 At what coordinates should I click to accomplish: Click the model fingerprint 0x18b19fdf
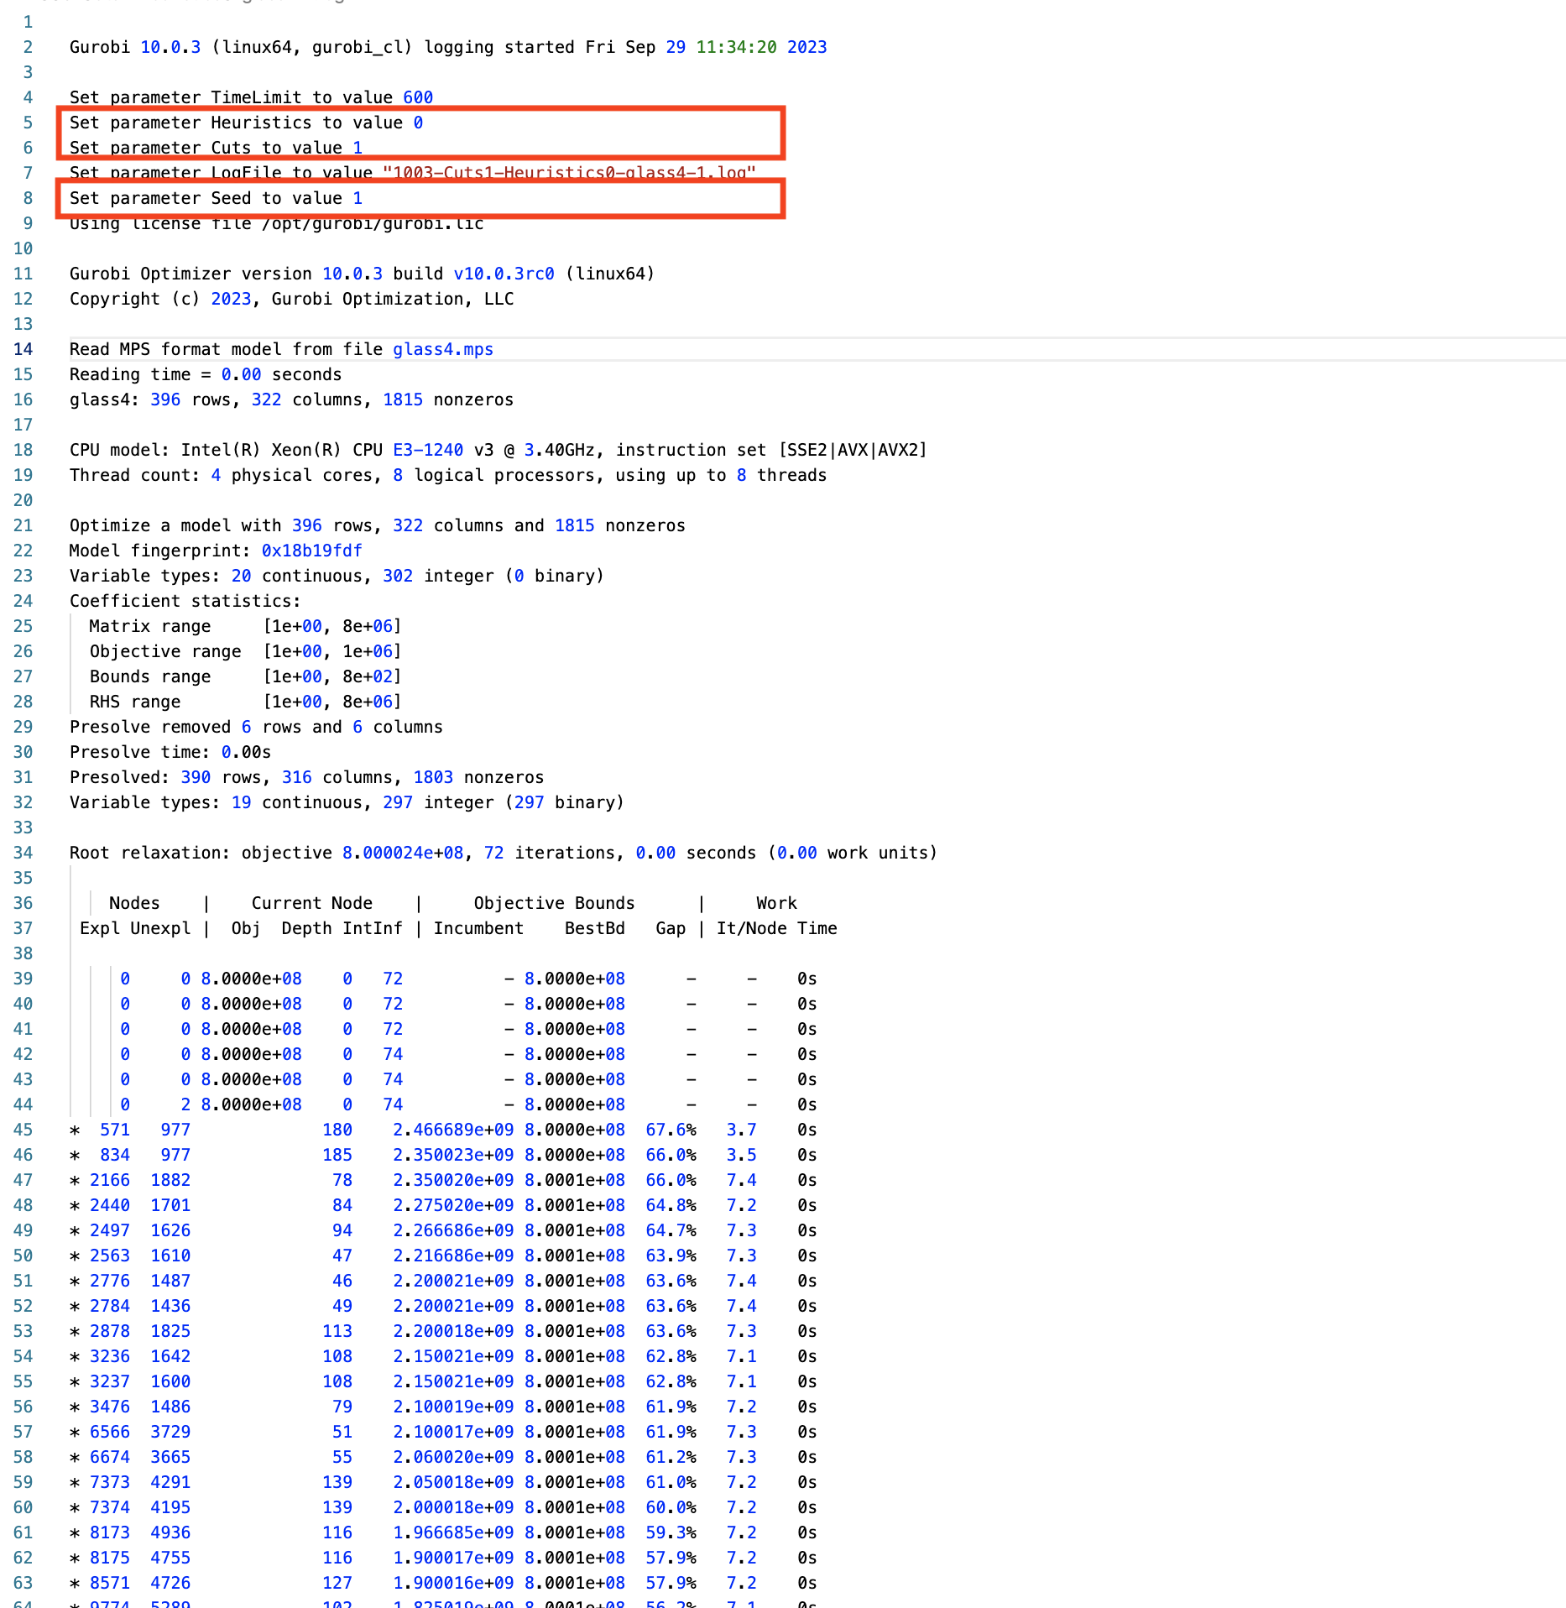pyautogui.click(x=311, y=551)
